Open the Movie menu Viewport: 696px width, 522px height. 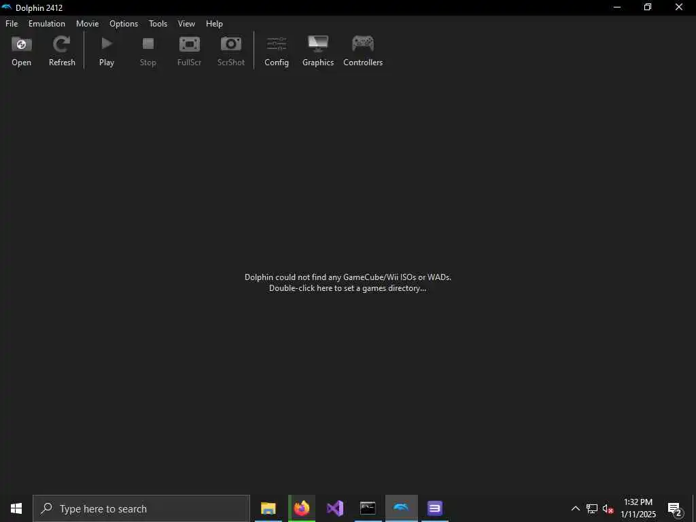pyautogui.click(x=88, y=24)
